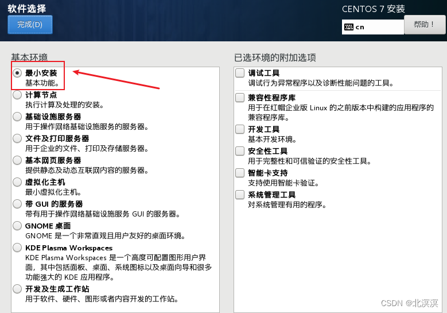Enable 安全性工具 add-on
Viewport: 447px width, 313px height.
(240, 151)
